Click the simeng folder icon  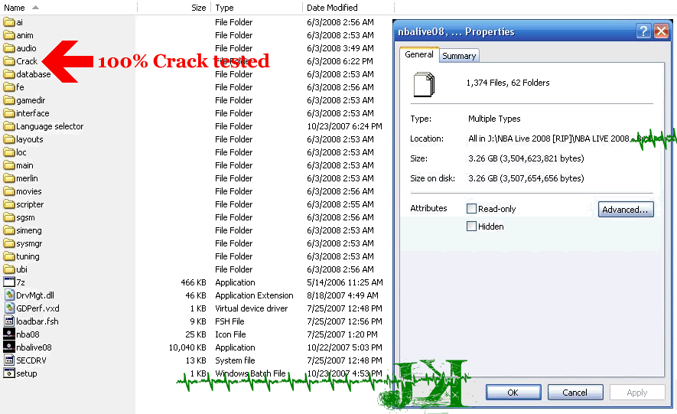(9, 230)
